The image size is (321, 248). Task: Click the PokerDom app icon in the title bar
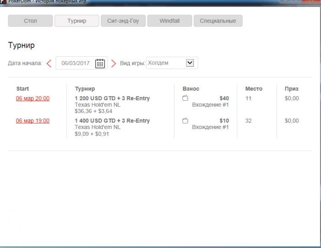[3, 2]
